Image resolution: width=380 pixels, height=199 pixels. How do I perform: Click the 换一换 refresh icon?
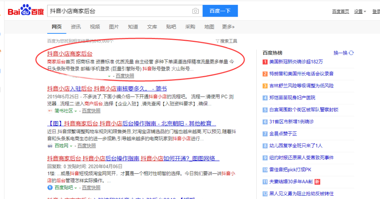tap(351, 53)
